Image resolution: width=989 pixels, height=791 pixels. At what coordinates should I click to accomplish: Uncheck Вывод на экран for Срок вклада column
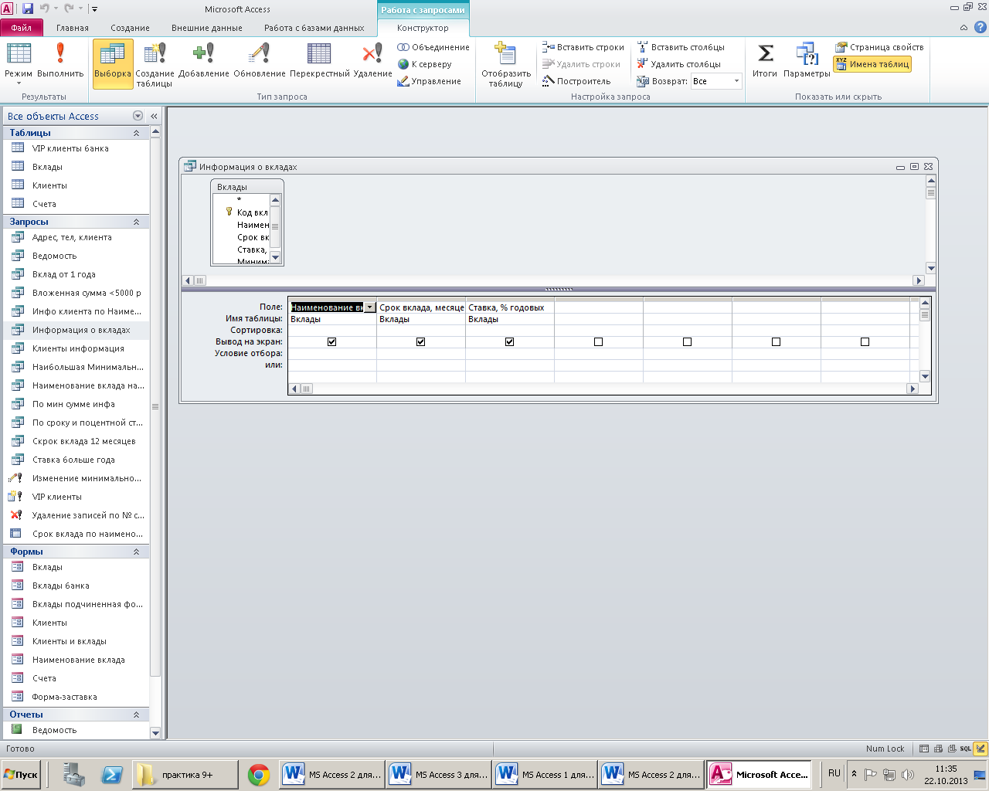click(421, 341)
